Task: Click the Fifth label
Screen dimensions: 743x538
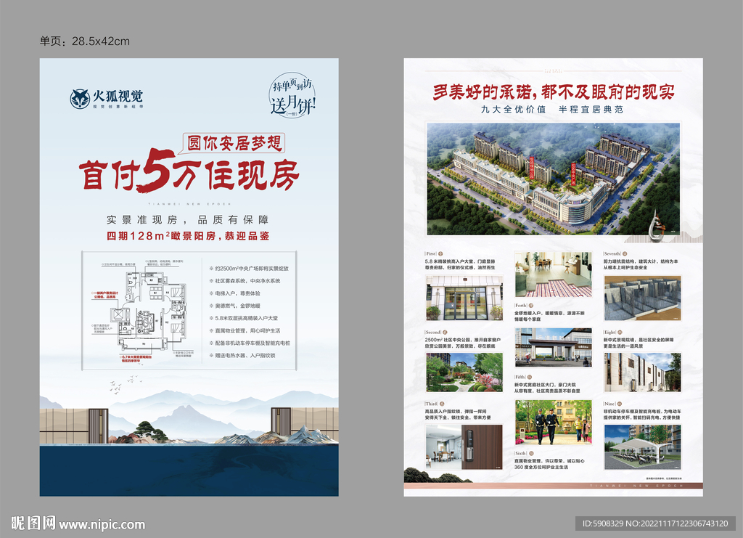Action: pyautogui.click(x=520, y=378)
